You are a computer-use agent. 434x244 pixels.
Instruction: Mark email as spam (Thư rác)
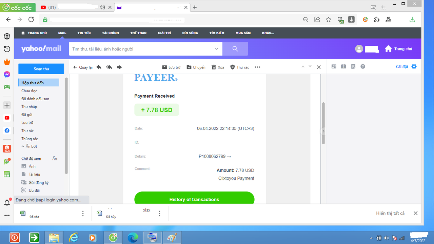[239, 67]
